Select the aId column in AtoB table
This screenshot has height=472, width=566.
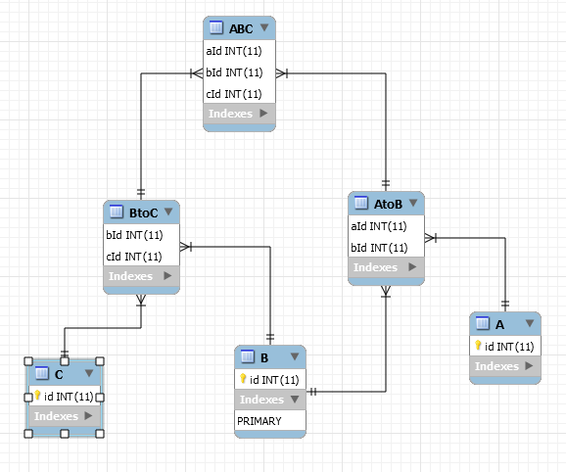[x=386, y=226]
